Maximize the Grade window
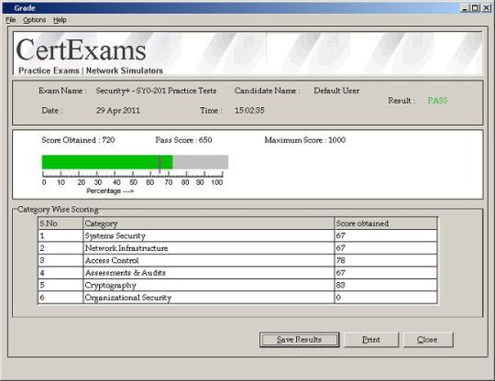495x381 pixels. click(x=475, y=8)
